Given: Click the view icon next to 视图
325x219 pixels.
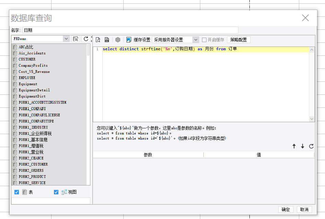Looking at the screenshot, I should [x=64, y=192].
